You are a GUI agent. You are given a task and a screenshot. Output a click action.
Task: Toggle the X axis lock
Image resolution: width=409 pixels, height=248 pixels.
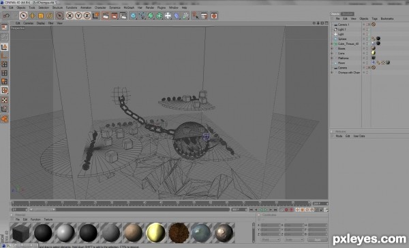(x=70, y=16)
